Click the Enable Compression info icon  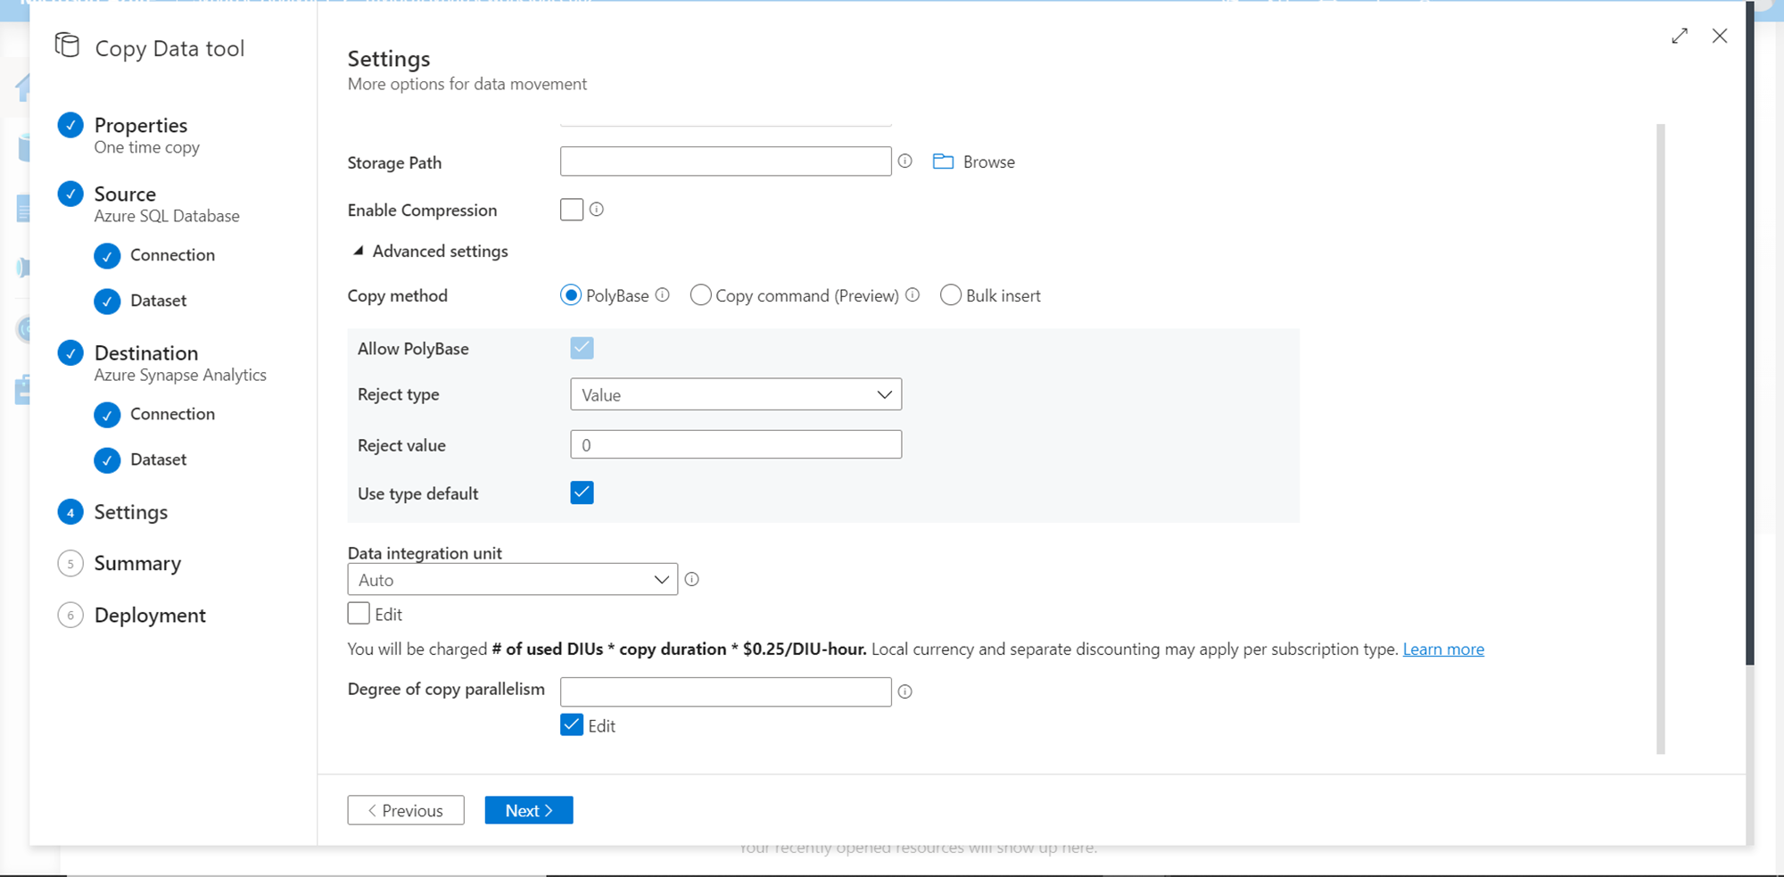tap(597, 210)
